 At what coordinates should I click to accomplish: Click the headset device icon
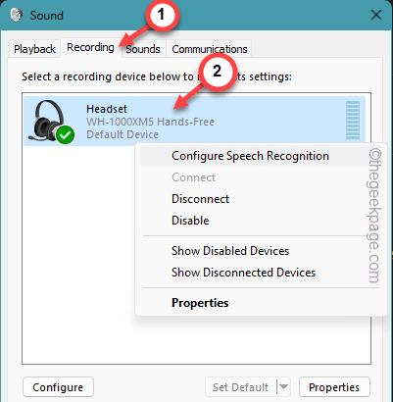(50, 121)
